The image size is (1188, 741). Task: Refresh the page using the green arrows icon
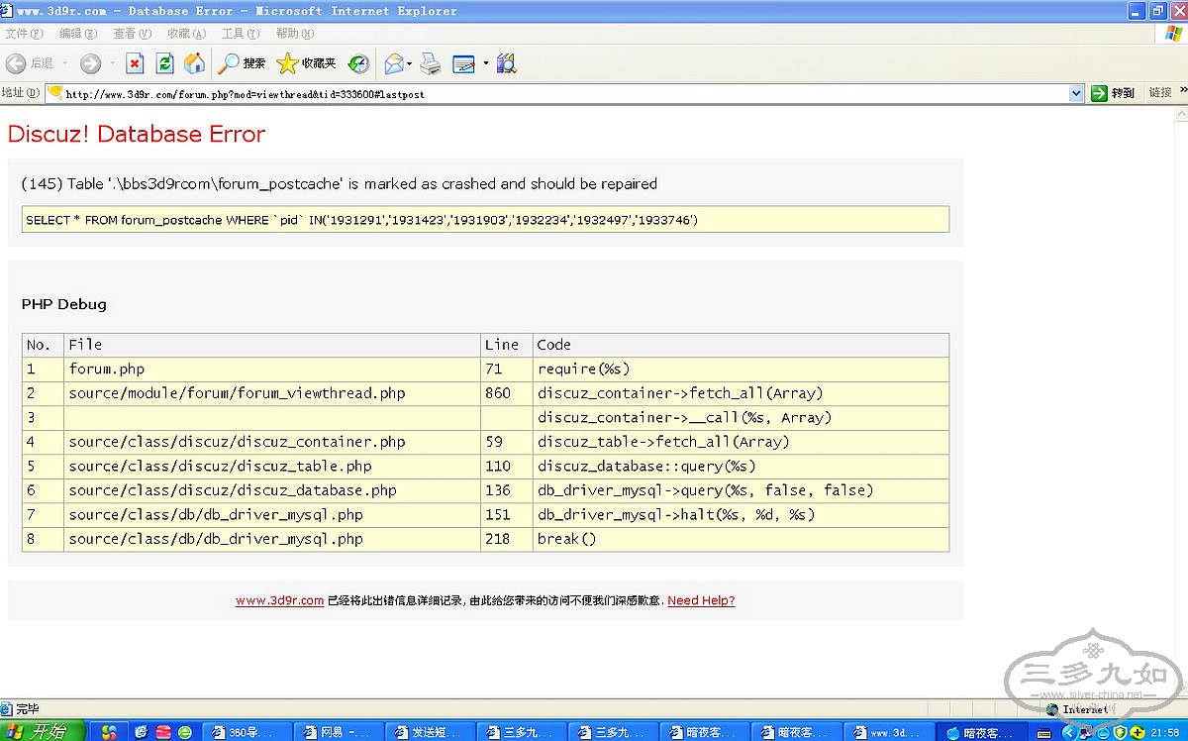coord(164,63)
